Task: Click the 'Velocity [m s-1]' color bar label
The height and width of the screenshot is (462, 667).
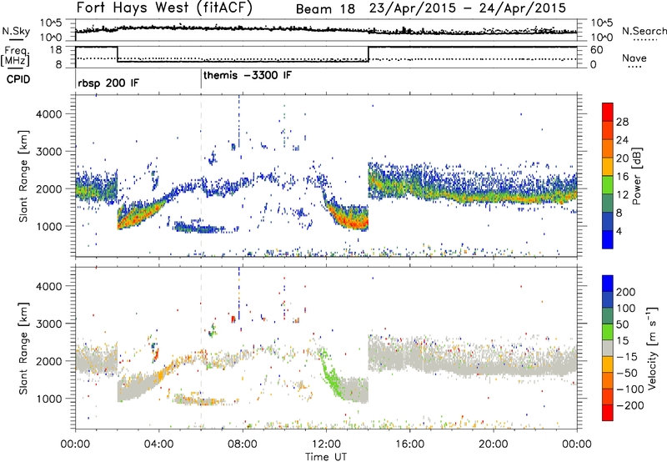Action: [653, 348]
